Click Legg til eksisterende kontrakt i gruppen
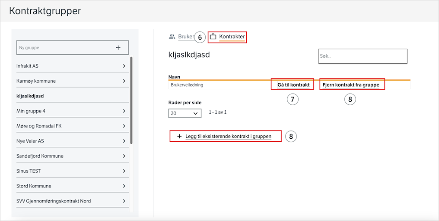Screen dimensions: 439x221 (x=228, y=137)
